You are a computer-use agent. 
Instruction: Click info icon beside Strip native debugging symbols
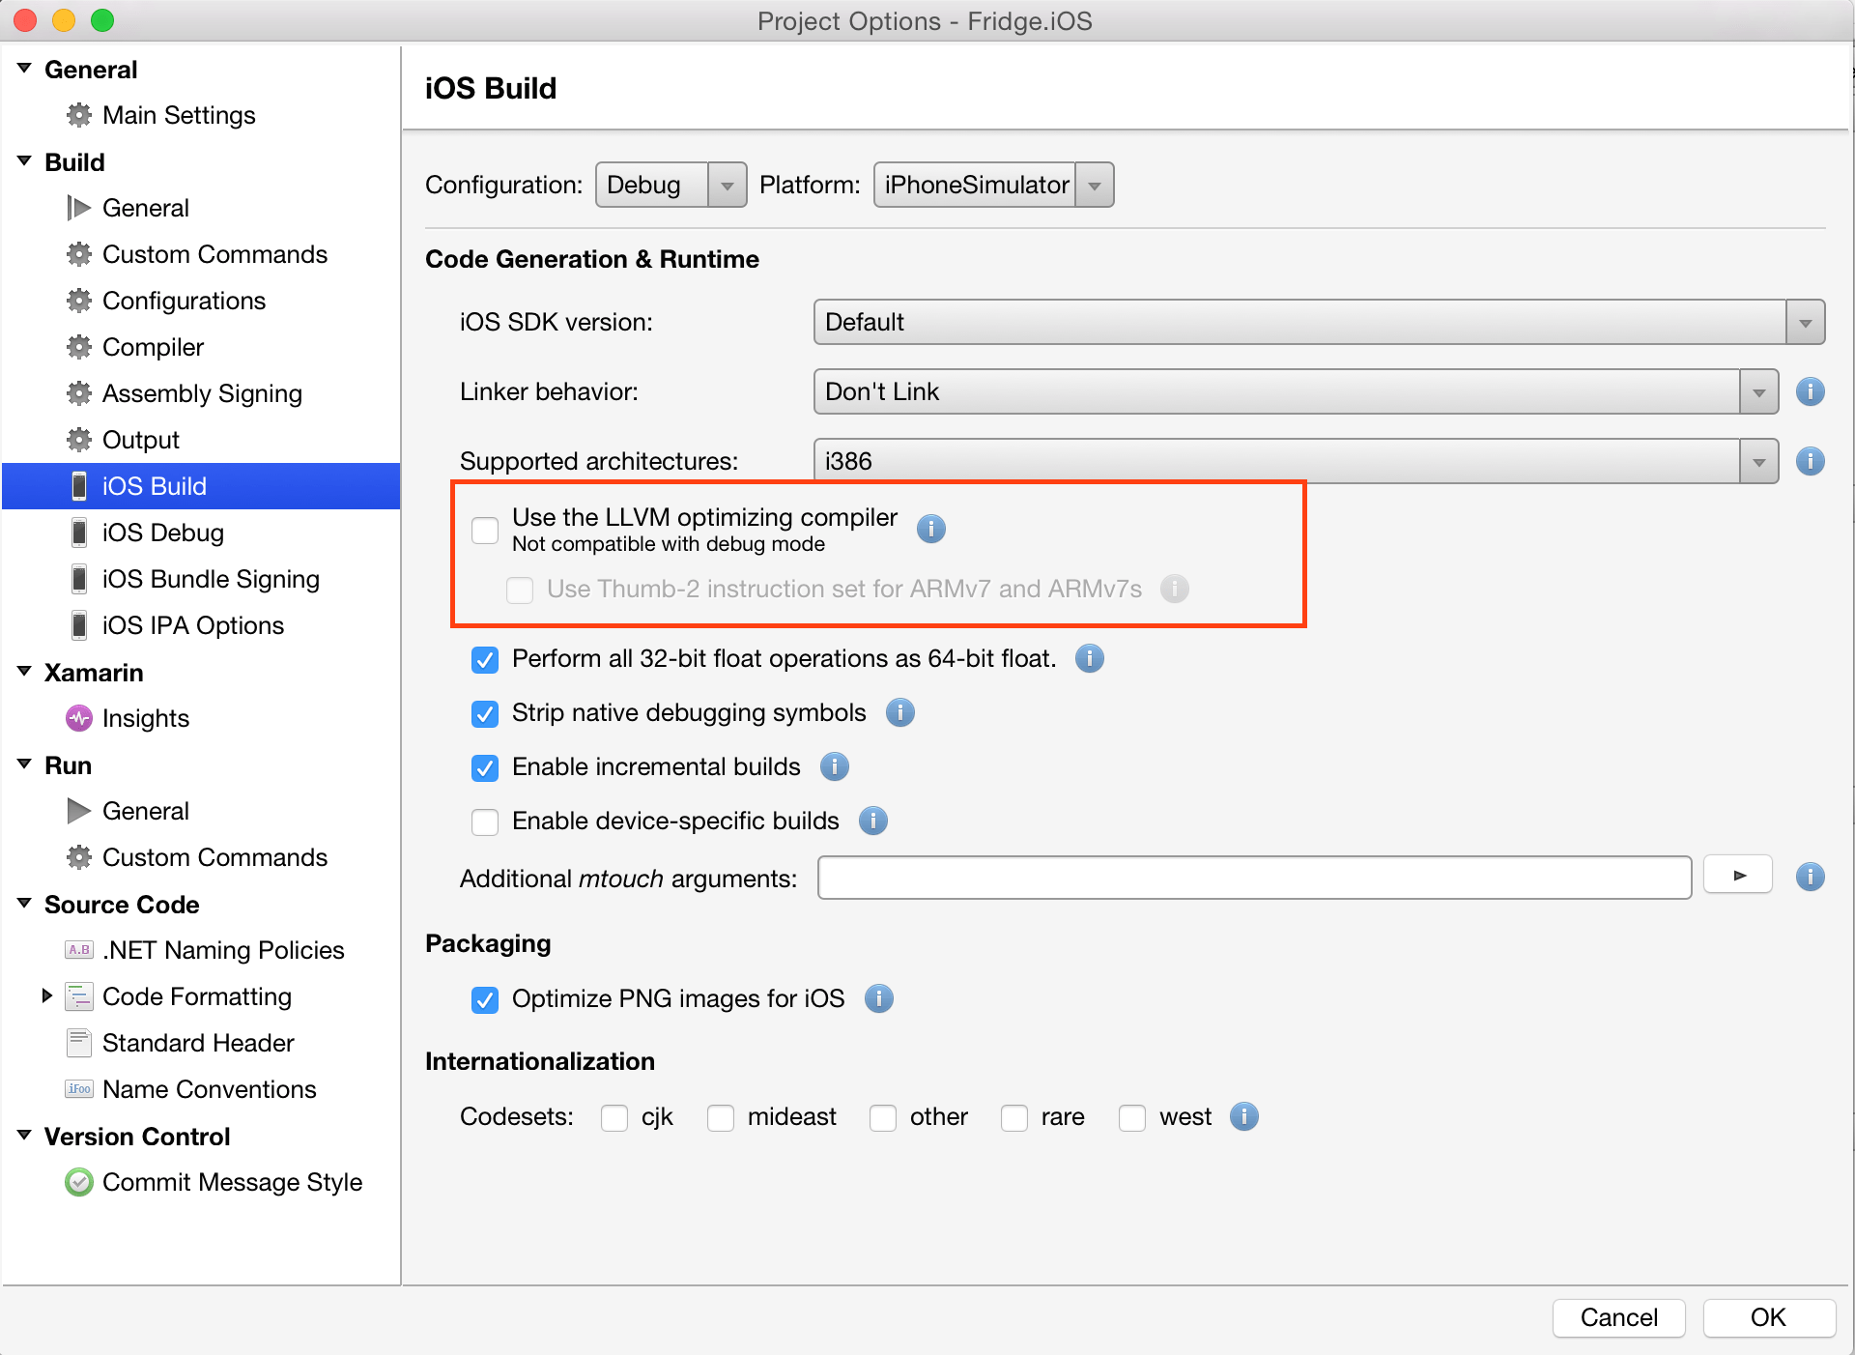(899, 712)
